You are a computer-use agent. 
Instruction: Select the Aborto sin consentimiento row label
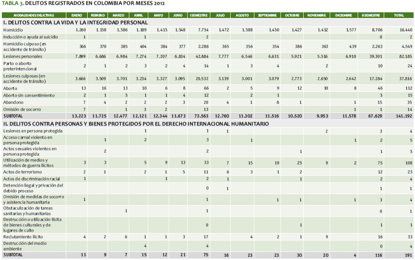tap(29, 95)
